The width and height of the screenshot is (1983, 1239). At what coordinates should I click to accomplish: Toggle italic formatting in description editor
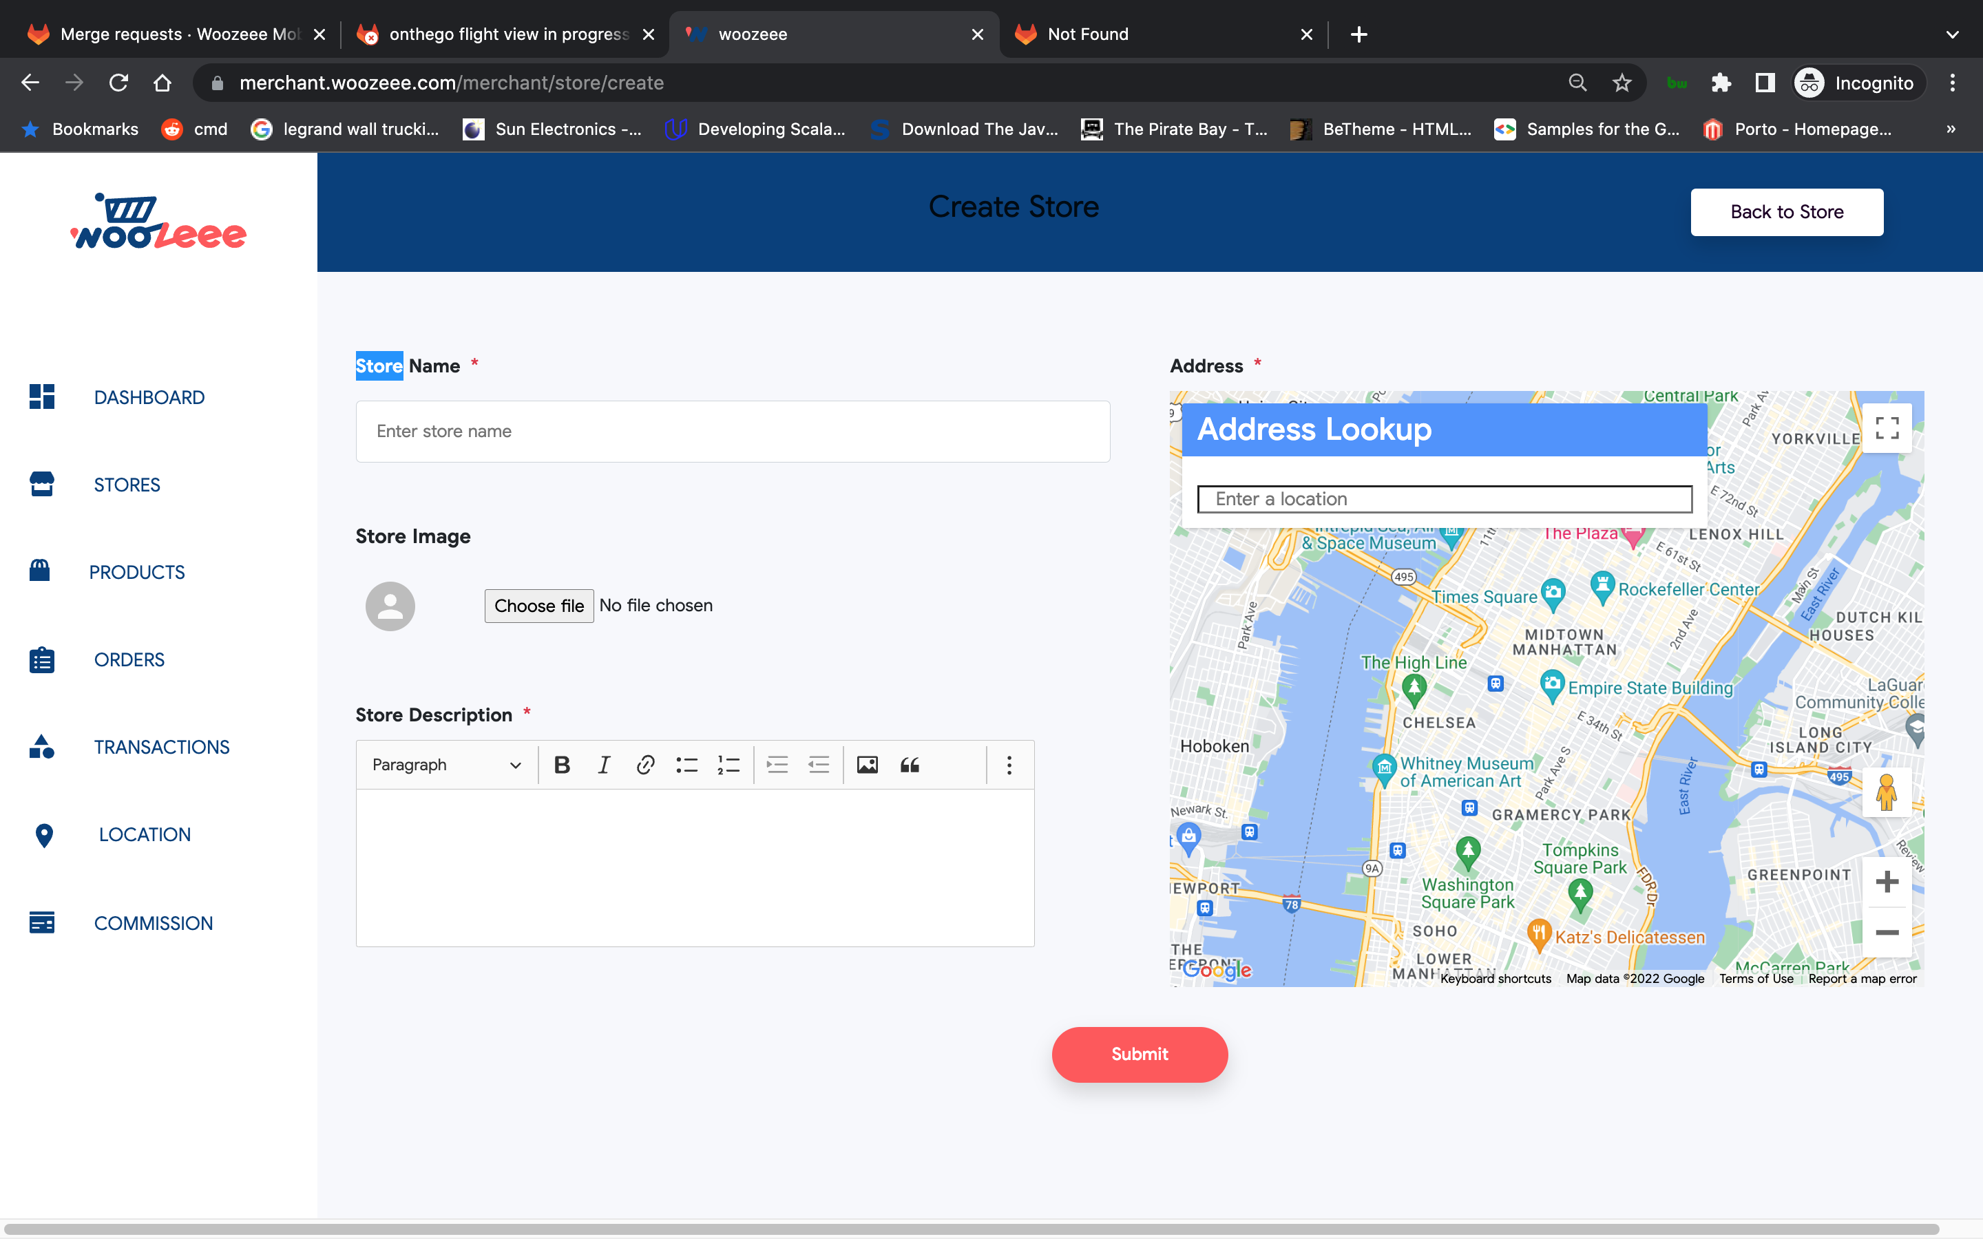tap(604, 765)
